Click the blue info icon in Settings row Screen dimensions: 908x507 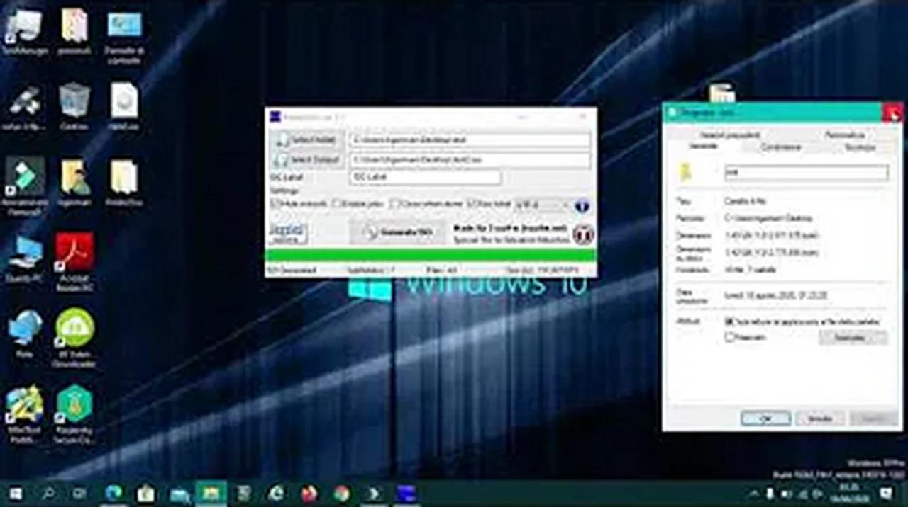click(582, 206)
